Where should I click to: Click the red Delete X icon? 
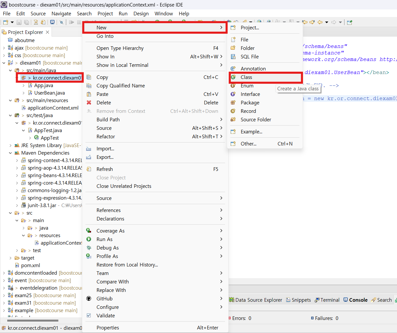(x=89, y=103)
